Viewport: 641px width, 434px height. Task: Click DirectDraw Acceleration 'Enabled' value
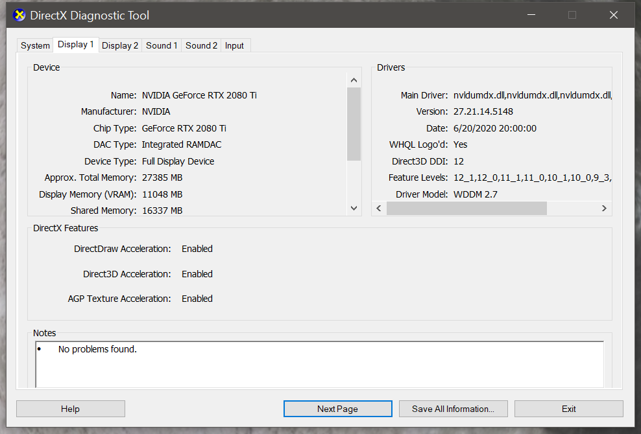coord(197,249)
